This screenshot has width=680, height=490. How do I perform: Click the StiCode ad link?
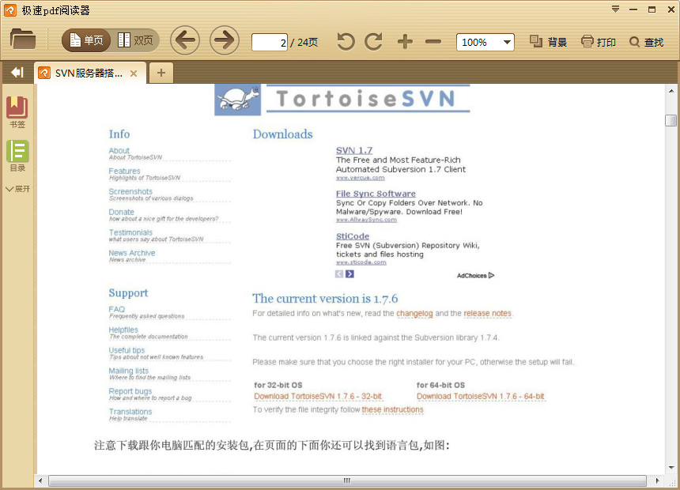353,236
